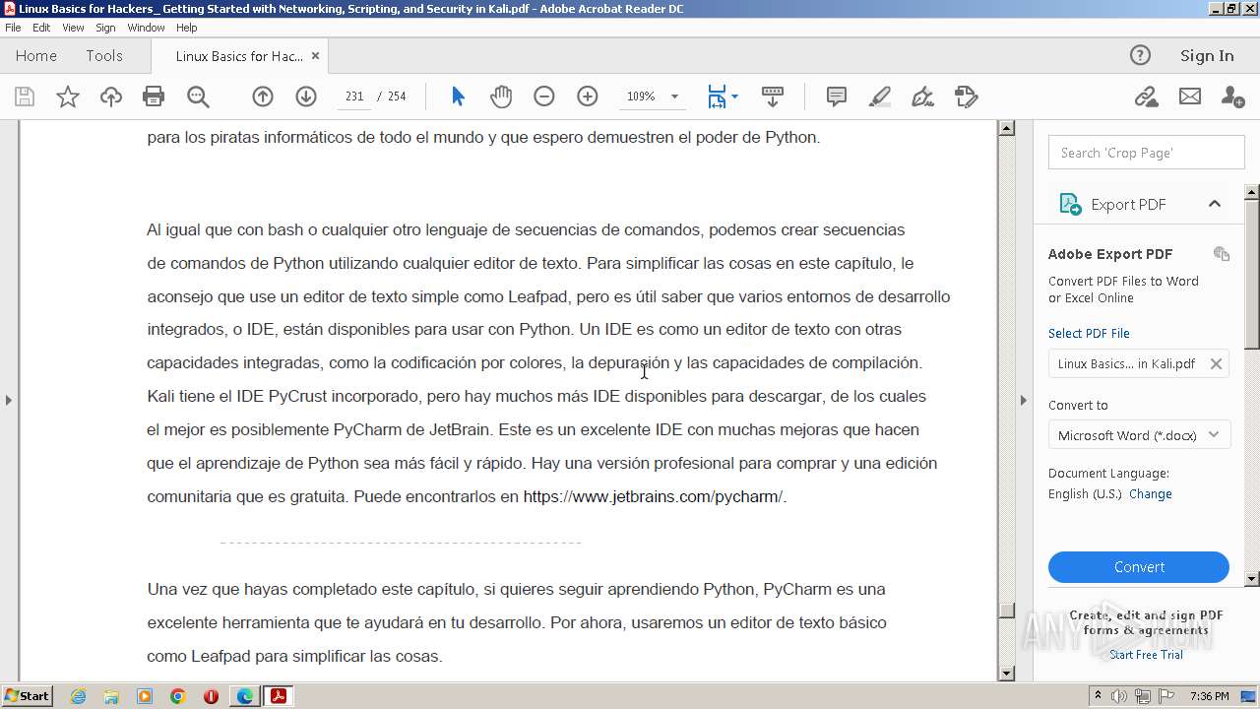
Task: Add the document to starred with the star icon
Action: click(x=68, y=97)
